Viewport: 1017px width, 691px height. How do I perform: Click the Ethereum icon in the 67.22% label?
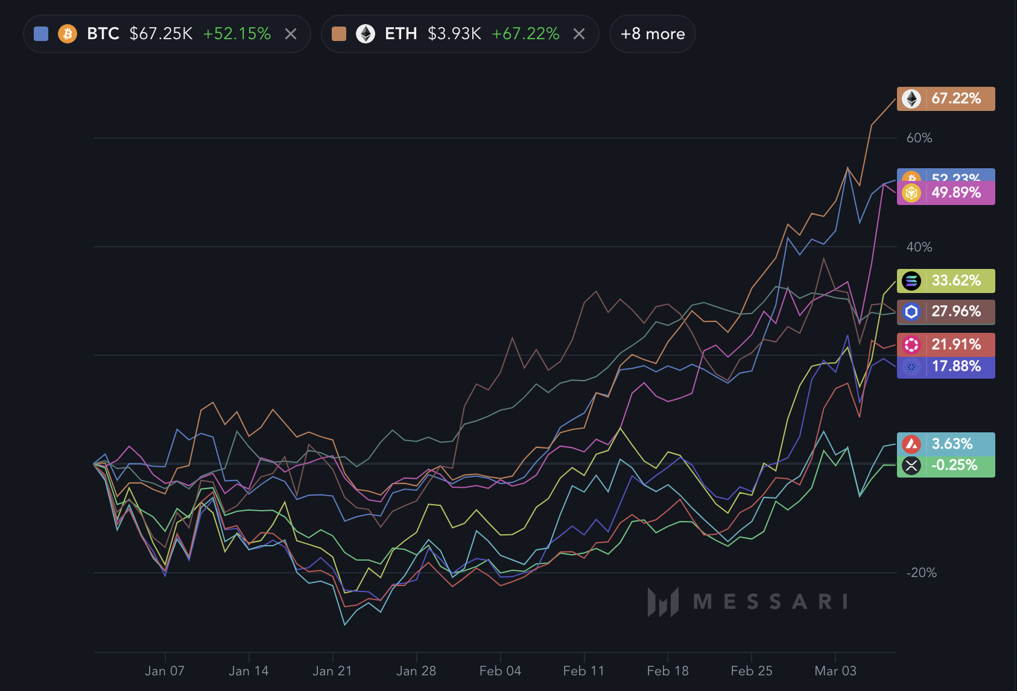click(x=911, y=98)
